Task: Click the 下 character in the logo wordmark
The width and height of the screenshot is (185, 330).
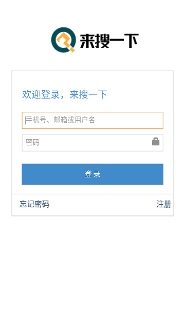Action: (x=132, y=41)
